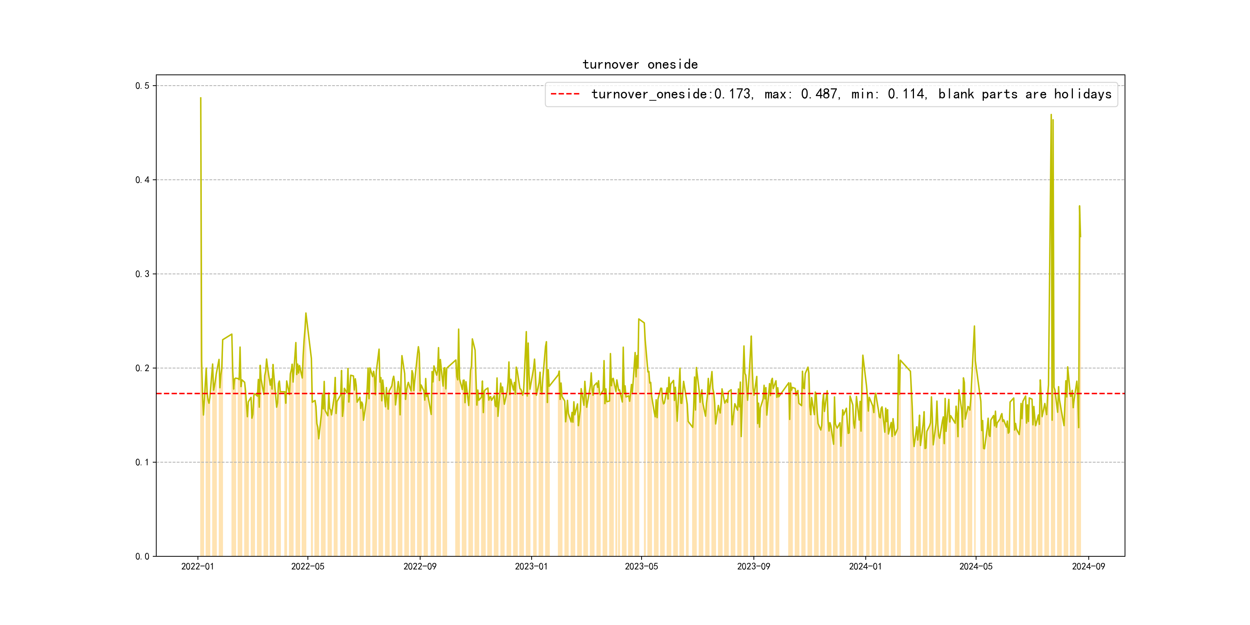Click the 2024-01 x-axis label
Screen dimensions: 1250x625
(x=865, y=567)
